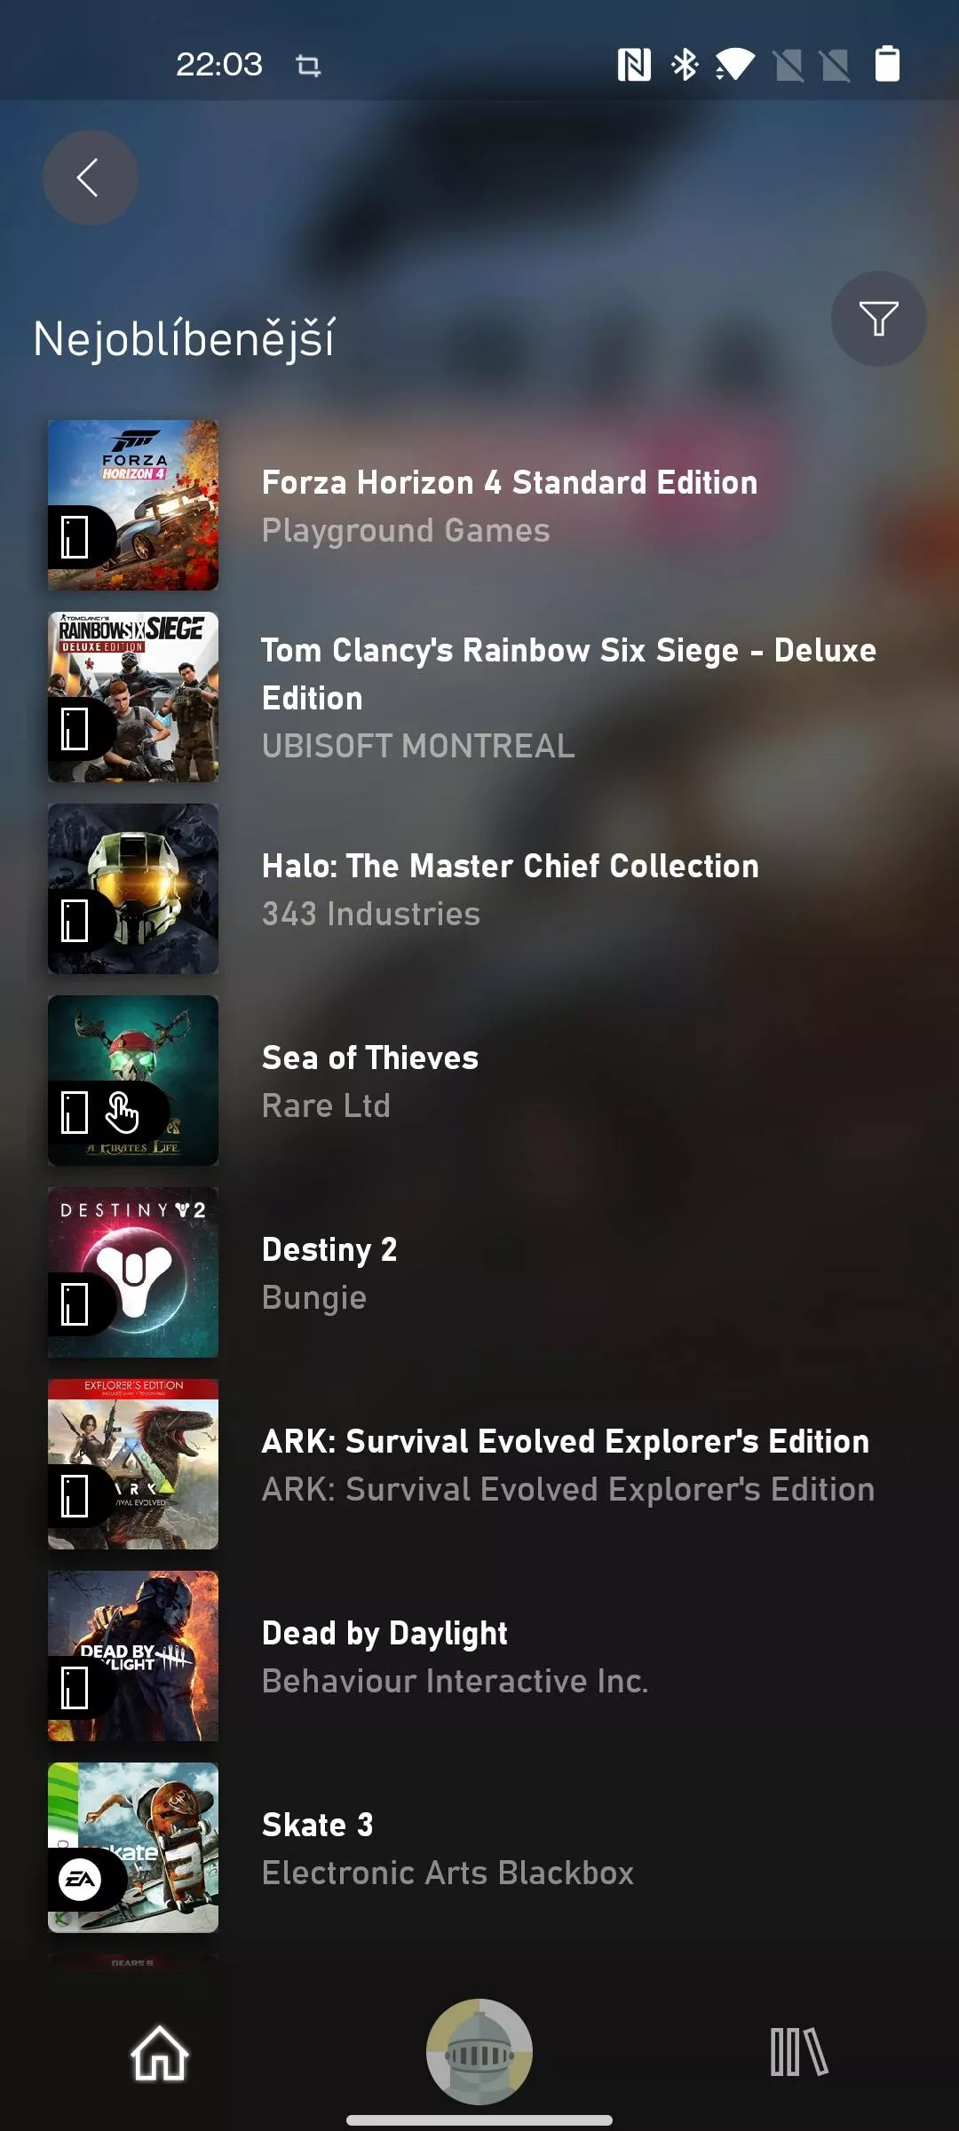Tap console icon on Forza Horizon 4 cover
The width and height of the screenshot is (959, 2131).
click(x=75, y=537)
